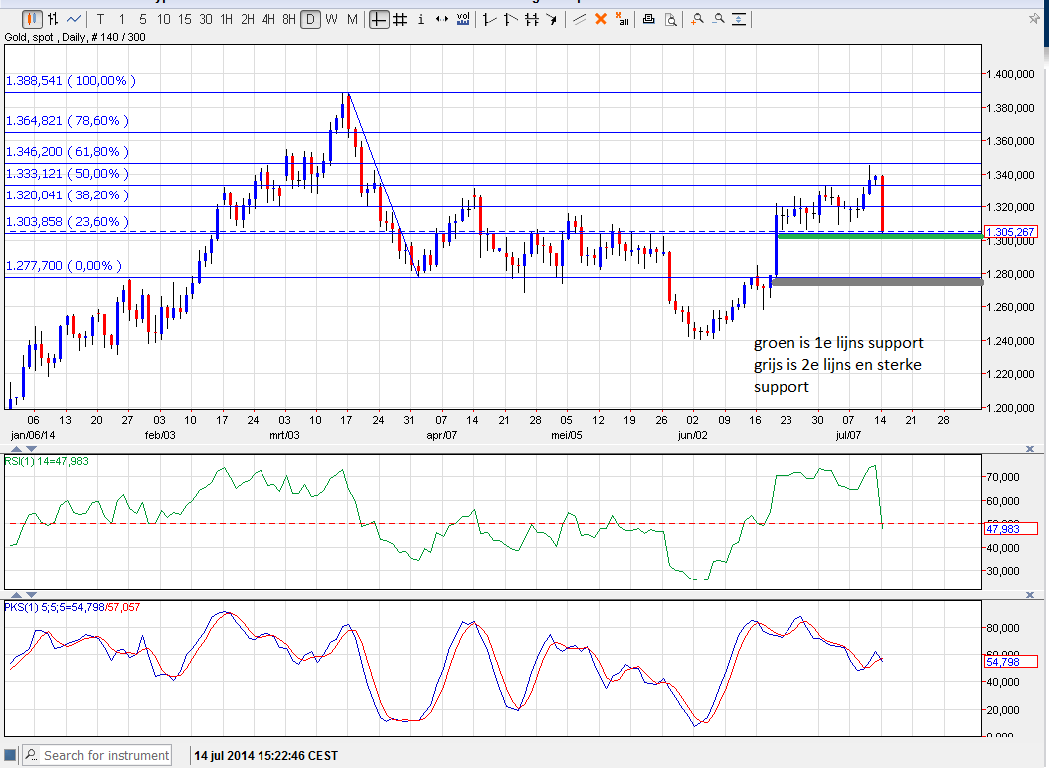
Task: Select the parallel lines channel tool
Action: click(x=579, y=19)
